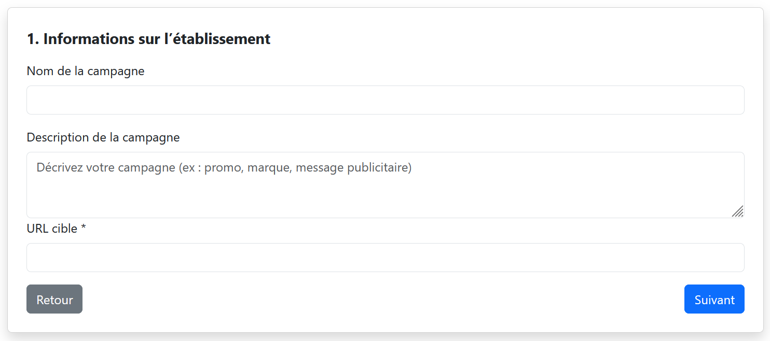Go back using the gray Retour button
This screenshot has width=770, height=341.
[x=54, y=299]
